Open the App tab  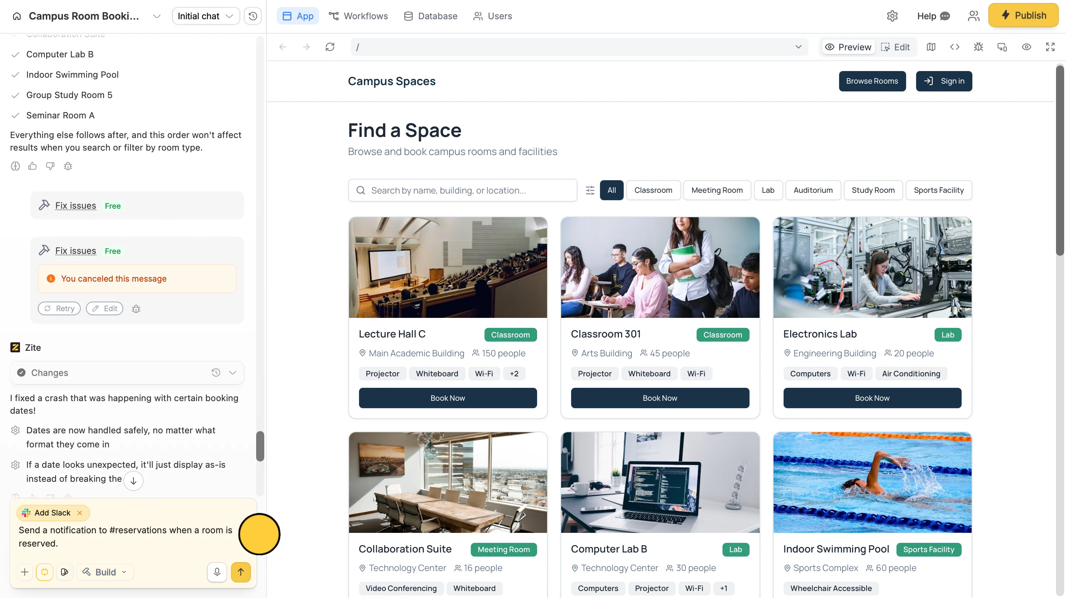(298, 16)
